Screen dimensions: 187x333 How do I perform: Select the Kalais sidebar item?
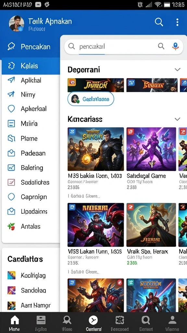point(31,66)
